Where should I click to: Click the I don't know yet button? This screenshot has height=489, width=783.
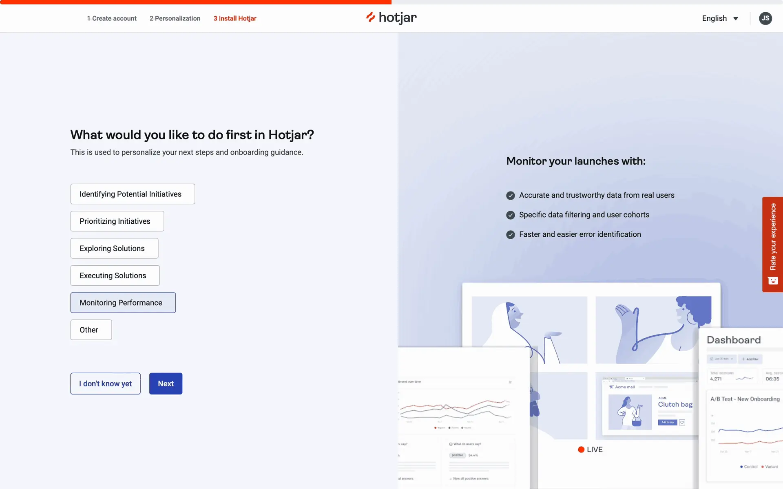pyautogui.click(x=105, y=383)
